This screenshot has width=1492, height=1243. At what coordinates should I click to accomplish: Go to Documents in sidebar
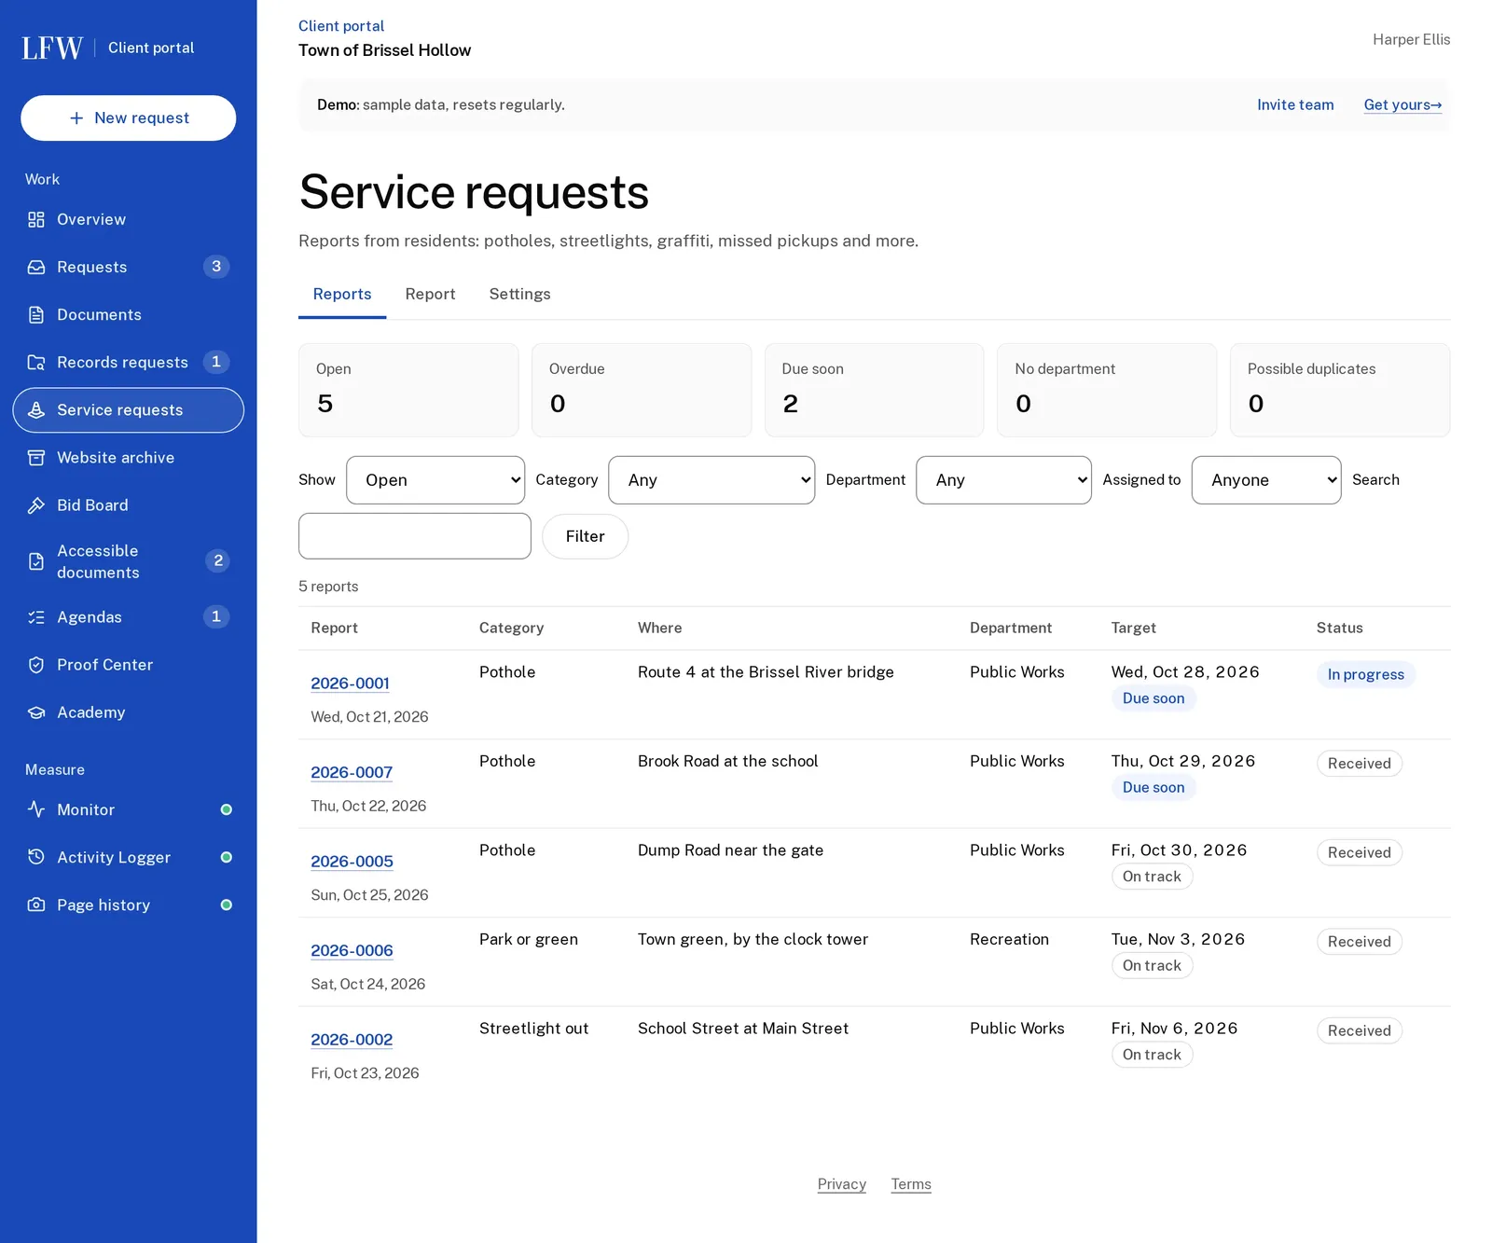pos(129,314)
